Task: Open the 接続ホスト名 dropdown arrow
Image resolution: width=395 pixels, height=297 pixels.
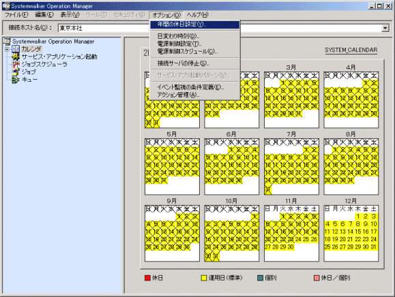Action: click(385, 28)
